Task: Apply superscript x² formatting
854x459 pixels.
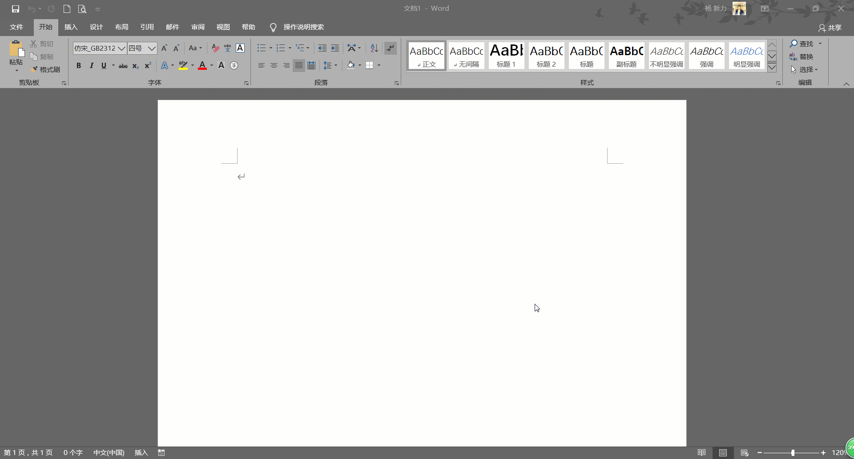Action: 148,65
